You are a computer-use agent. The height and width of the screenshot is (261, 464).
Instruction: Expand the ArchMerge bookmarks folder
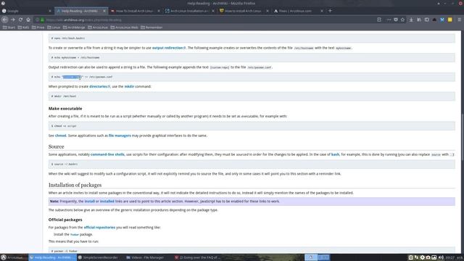tap(74, 28)
